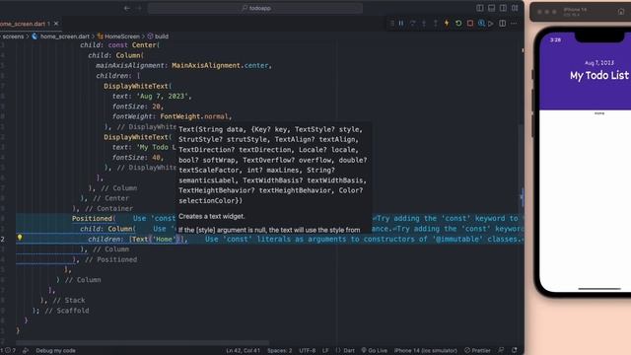Click 'My Todo List' heading in simulator
The height and width of the screenshot is (355, 631).
pos(598,75)
